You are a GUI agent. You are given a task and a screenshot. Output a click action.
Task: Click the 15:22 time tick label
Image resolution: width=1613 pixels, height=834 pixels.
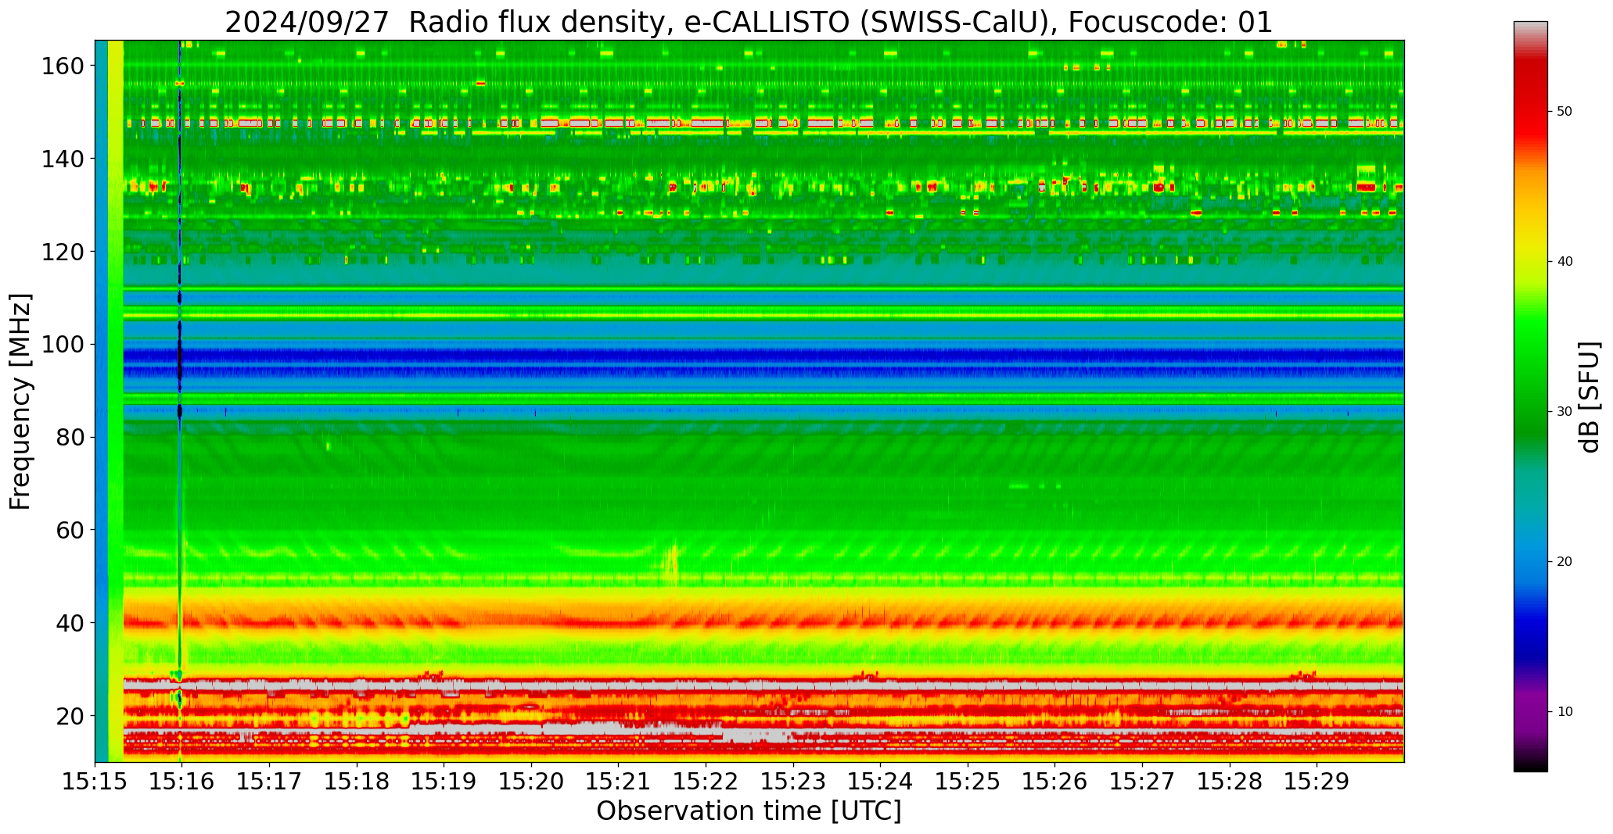click(706, 780)
